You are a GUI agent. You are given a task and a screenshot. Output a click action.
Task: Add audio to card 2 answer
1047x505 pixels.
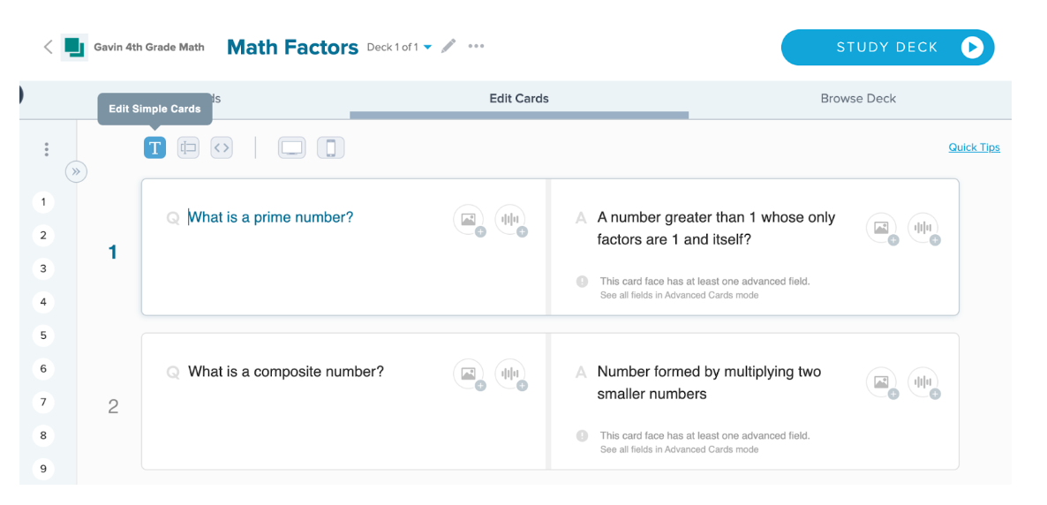point(923,383)
